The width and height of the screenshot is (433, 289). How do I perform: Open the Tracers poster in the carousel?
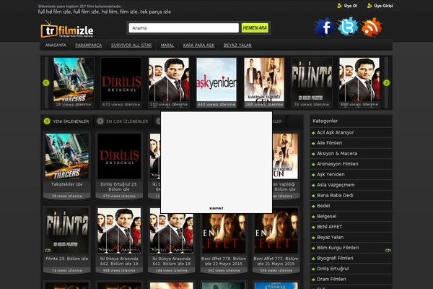coord(74,79)
